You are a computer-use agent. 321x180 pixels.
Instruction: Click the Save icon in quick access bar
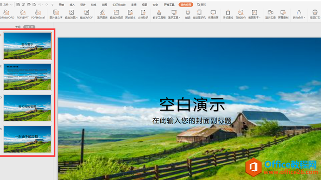pyautogui.click(x=18, y=5)
